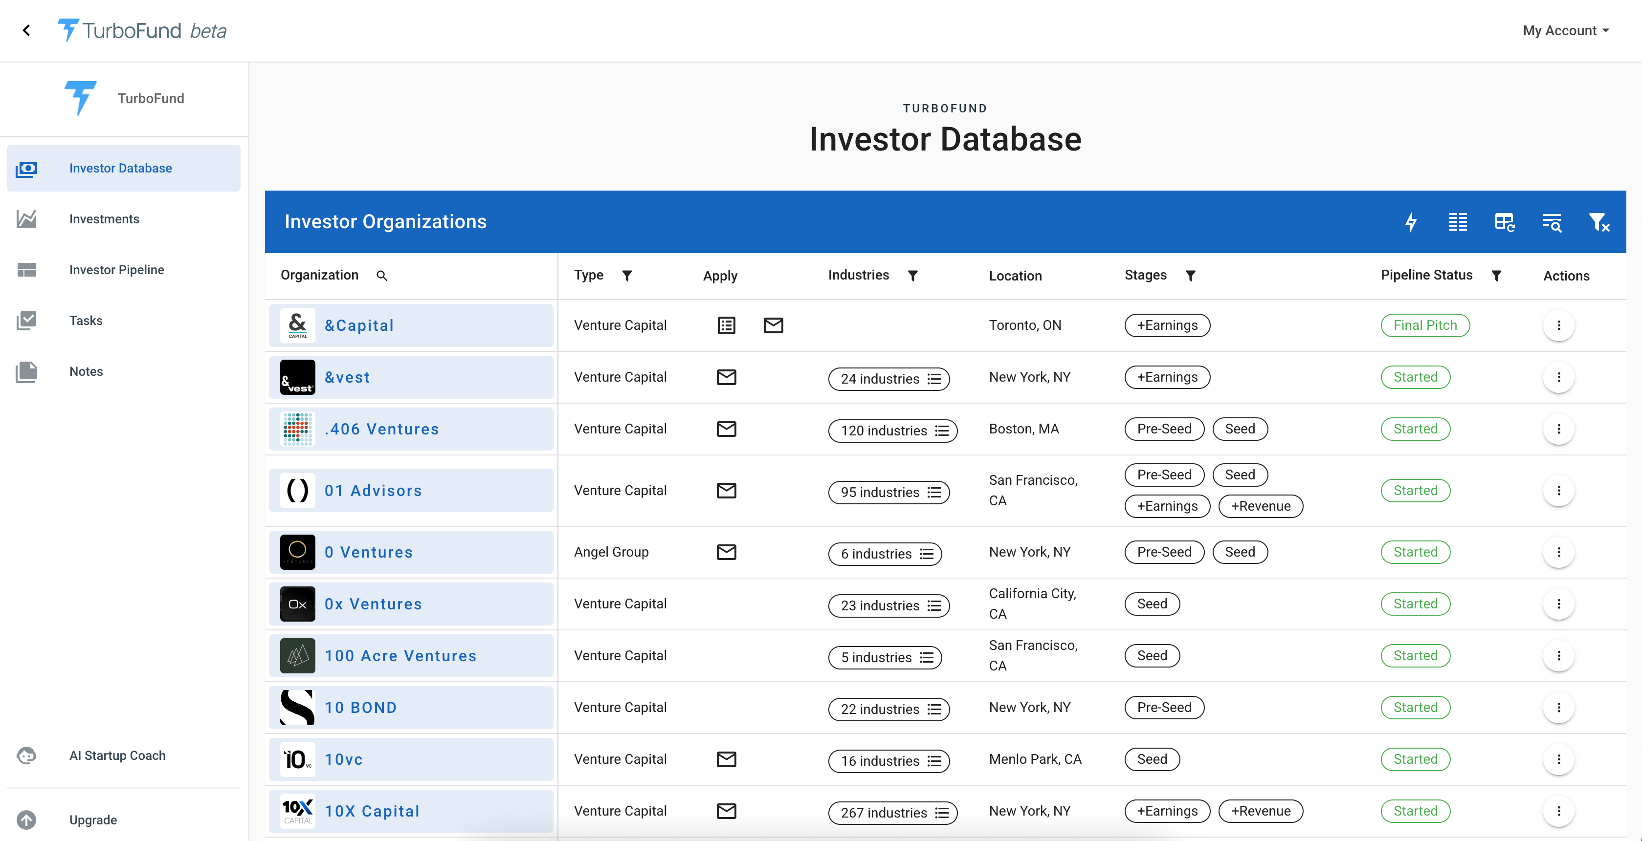Expand the 16 industries list
The height and width of the screenshot is (841, 1642).
click(x=888, y=761)
